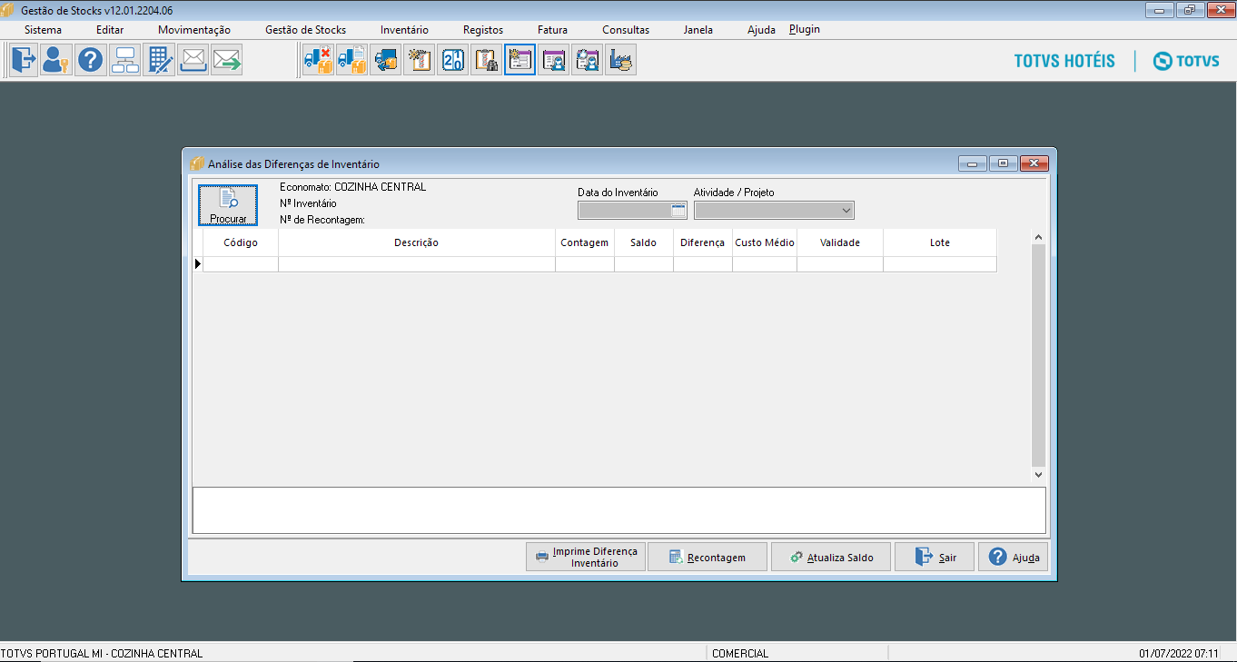Click the clipboard with binoculars icon
The image size is (1237, 662).
(486, 60)
